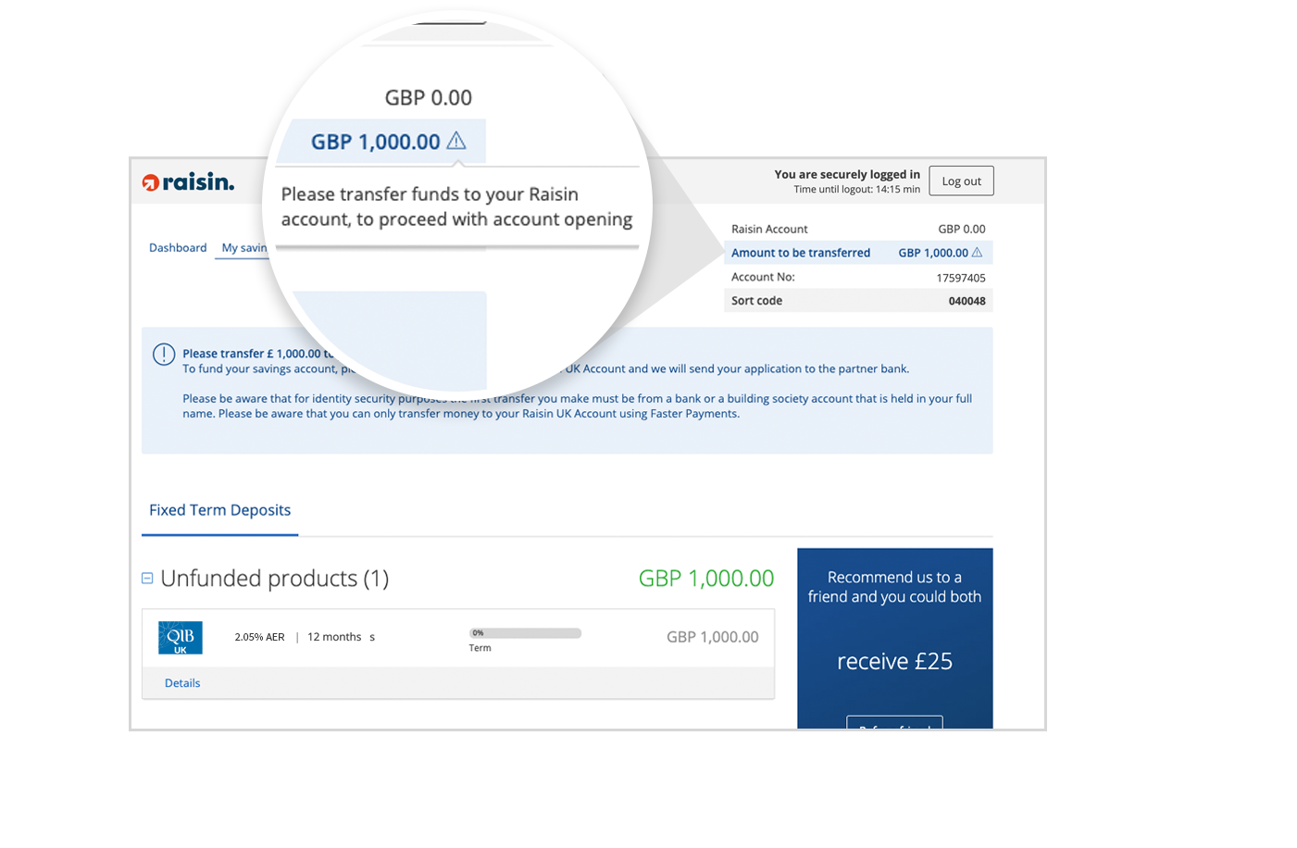Image resolution: width=1297 pixels, height=848 pixels.
Task: Click the Sort code label
Action: 756,301
